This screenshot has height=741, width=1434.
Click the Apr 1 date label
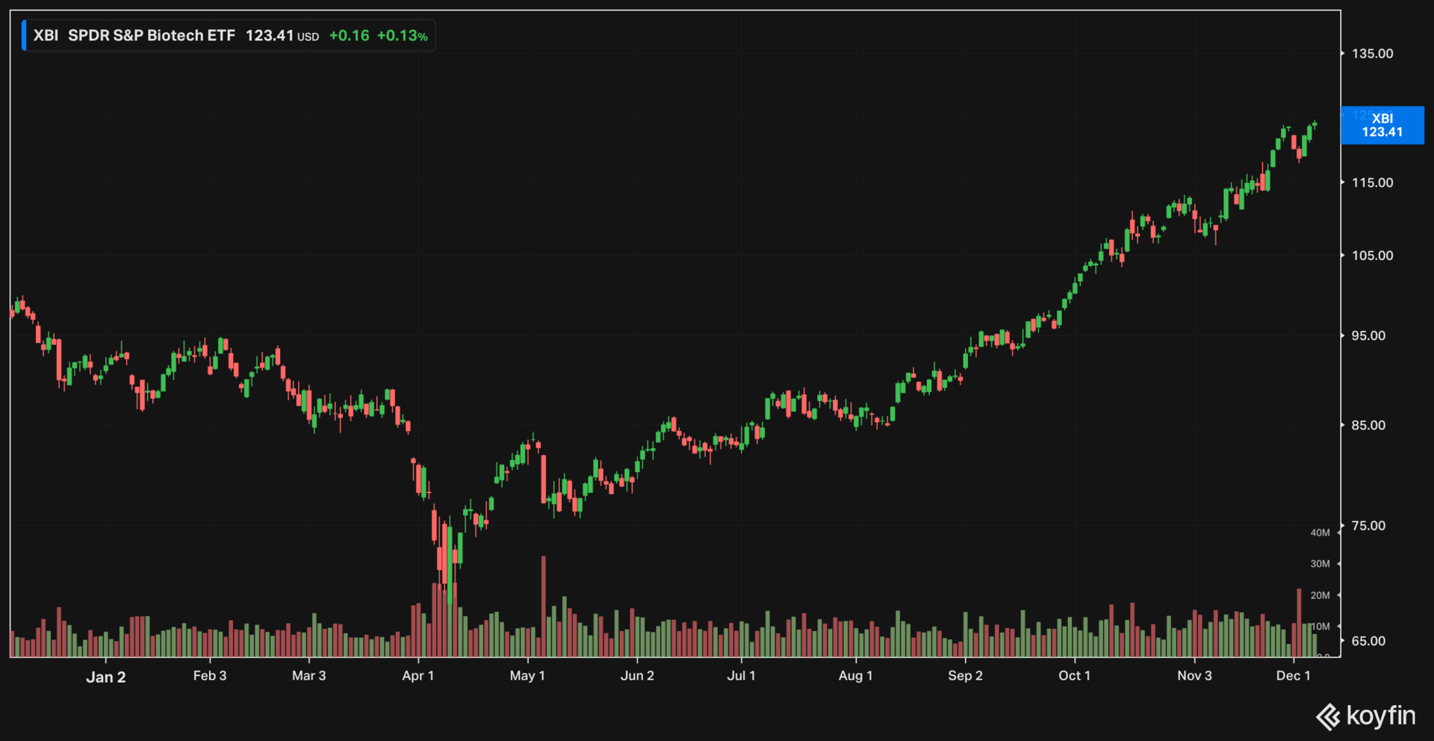click(418, 676)
